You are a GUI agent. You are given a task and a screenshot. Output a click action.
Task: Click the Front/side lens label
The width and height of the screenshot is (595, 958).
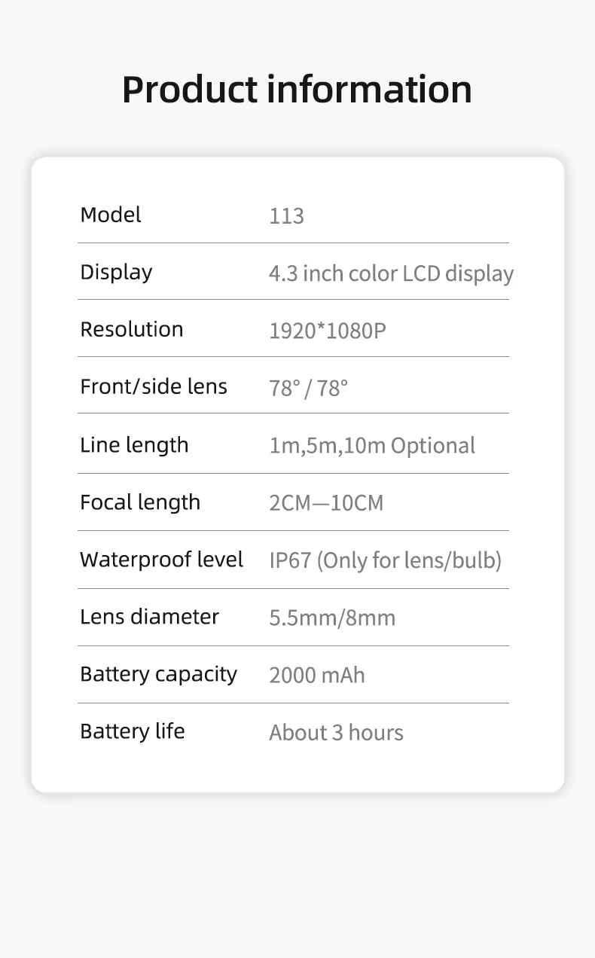(154, 386)
